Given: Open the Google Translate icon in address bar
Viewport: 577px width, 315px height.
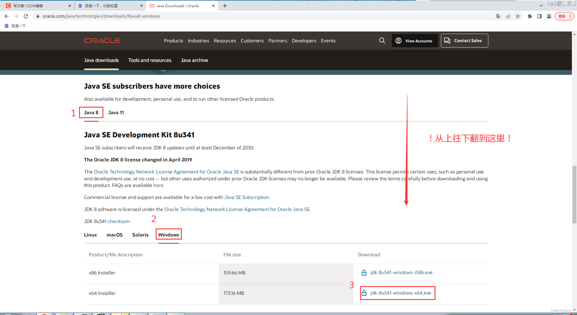Looking at the screenshot, I should coord(499,16).
